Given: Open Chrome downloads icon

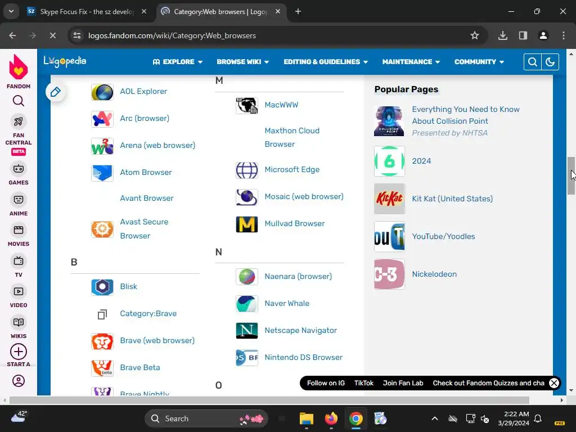Looking at the screenshot, I should tap(503, 35).
